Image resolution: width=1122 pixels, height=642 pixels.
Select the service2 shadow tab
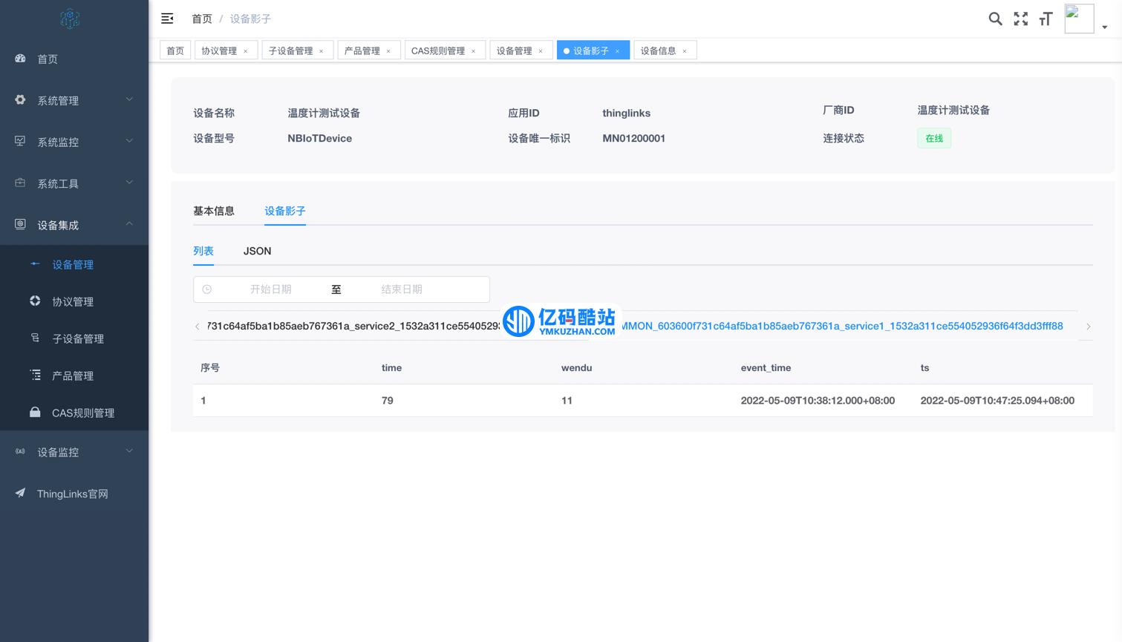tap(355, 326)
